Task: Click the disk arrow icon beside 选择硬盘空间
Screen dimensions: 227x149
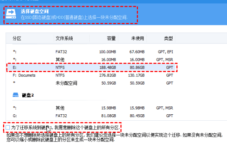Action: pos(11,14)
